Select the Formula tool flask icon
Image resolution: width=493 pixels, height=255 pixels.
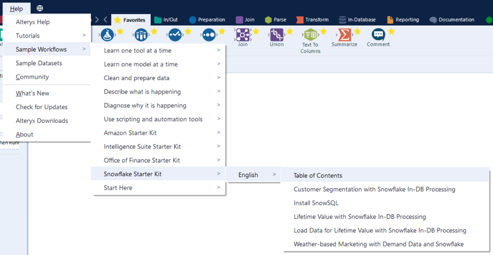[x=107, y=35]
